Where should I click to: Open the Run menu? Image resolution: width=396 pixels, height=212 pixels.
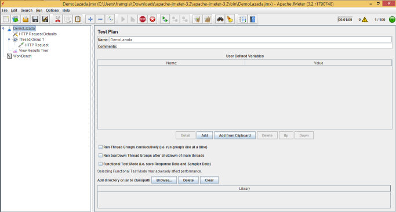click(39, 10)
